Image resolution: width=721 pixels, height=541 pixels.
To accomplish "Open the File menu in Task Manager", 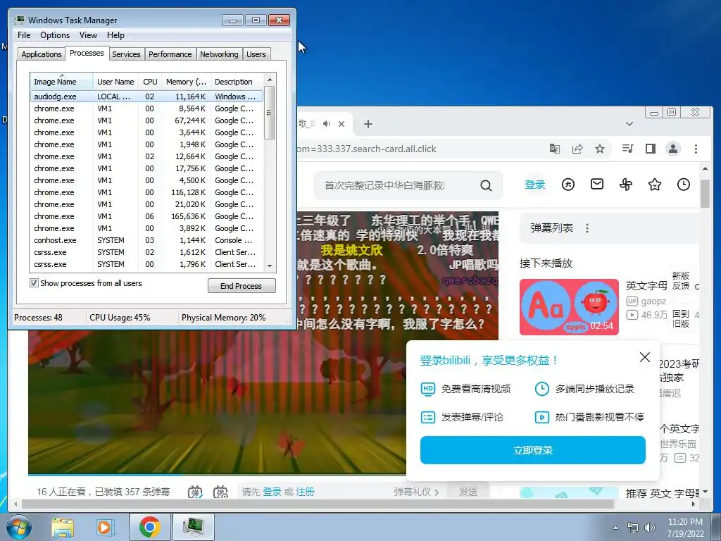I will pos(24,35).
